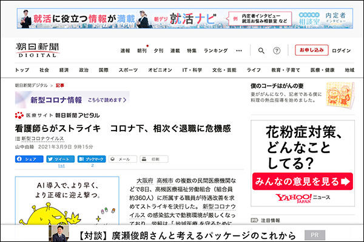Go to the 地域 section
This screenshot has width=364, height=242.
[x=349, y=70]
